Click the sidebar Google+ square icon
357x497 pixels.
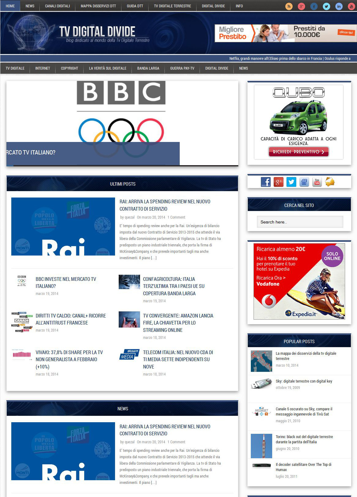(279, 182)
